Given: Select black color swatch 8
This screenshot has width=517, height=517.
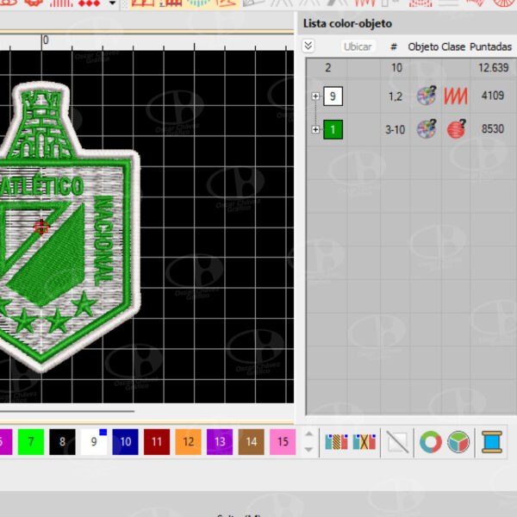Looking at the screenshot, I should 62,442.
